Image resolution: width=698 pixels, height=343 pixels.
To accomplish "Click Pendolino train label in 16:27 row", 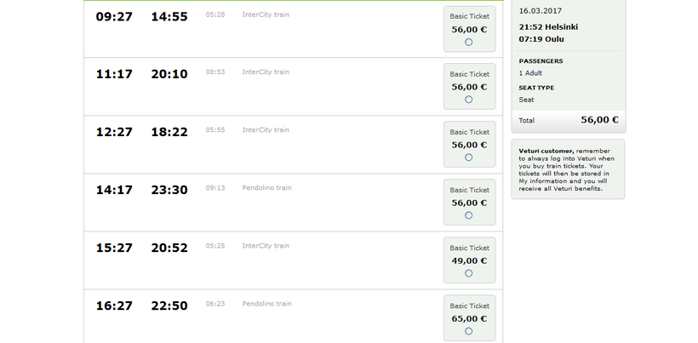I will (x=266, y=304).
